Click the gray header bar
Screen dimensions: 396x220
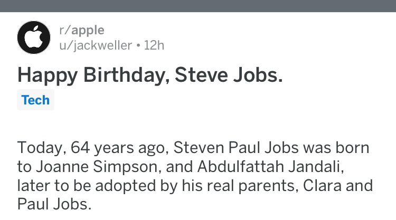[198, 6]
